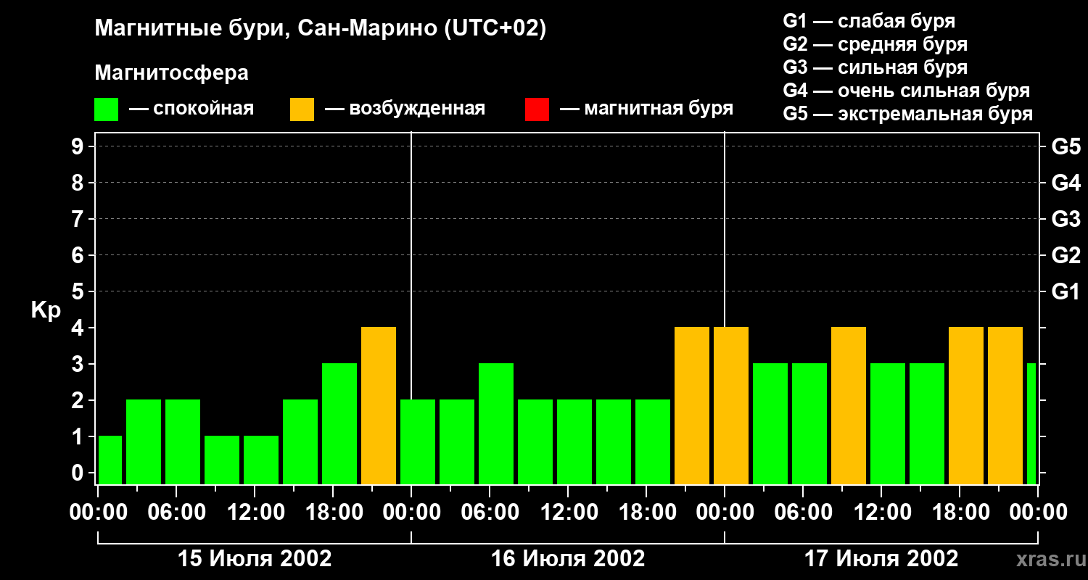Click the '06:00' time label for 17 July
Screen dimensions: 1088x580
coord(803,513)
